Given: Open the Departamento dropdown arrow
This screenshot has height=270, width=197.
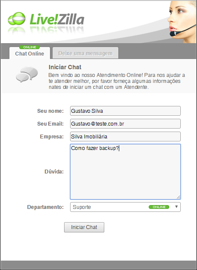Looking at the screenshot, I should tap(176, 207).
